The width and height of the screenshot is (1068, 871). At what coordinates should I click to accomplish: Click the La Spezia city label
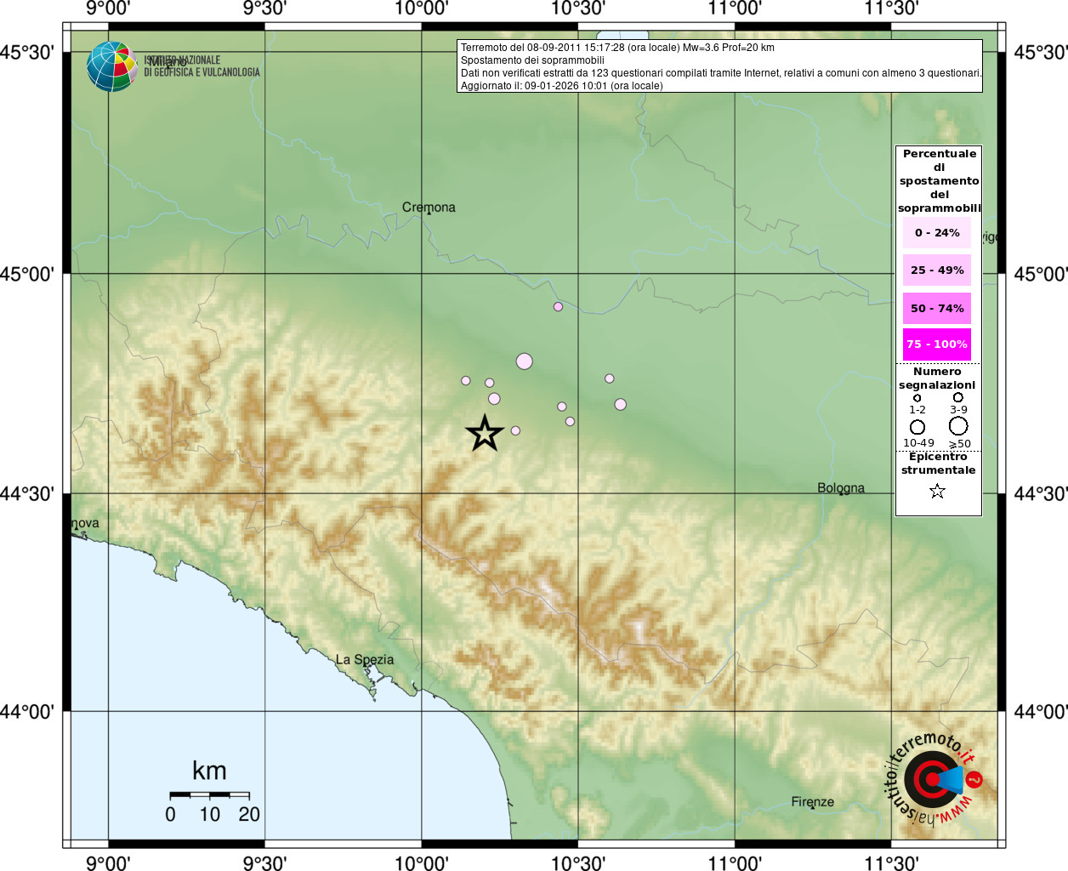[x=364, y=659]
